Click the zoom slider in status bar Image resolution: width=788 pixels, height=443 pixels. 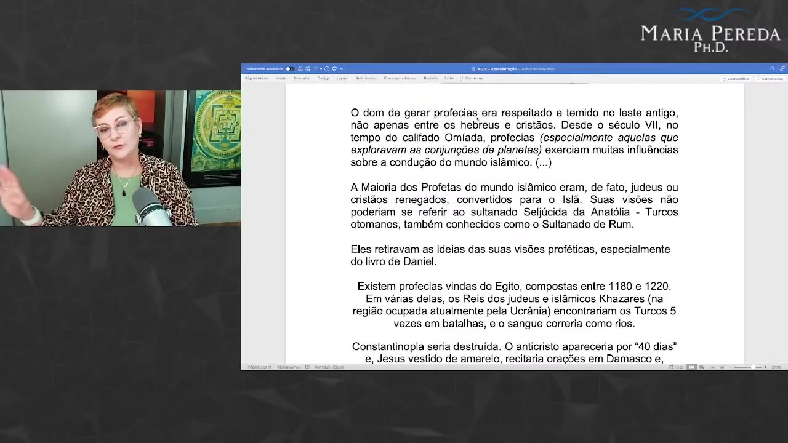(x=748, y=367)
